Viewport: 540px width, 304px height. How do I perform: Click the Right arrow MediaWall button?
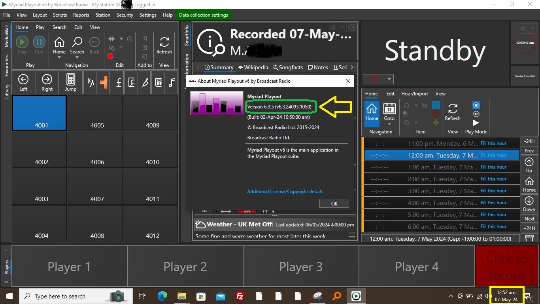[x=47, y=82]
